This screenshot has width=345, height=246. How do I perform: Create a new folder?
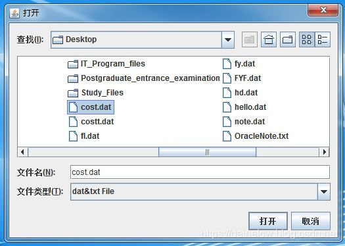pyautogui.click(x=288, y=39)
